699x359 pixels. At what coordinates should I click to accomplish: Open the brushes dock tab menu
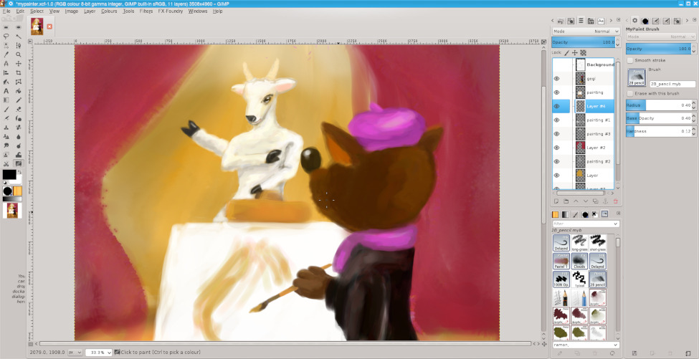[618, 214]
